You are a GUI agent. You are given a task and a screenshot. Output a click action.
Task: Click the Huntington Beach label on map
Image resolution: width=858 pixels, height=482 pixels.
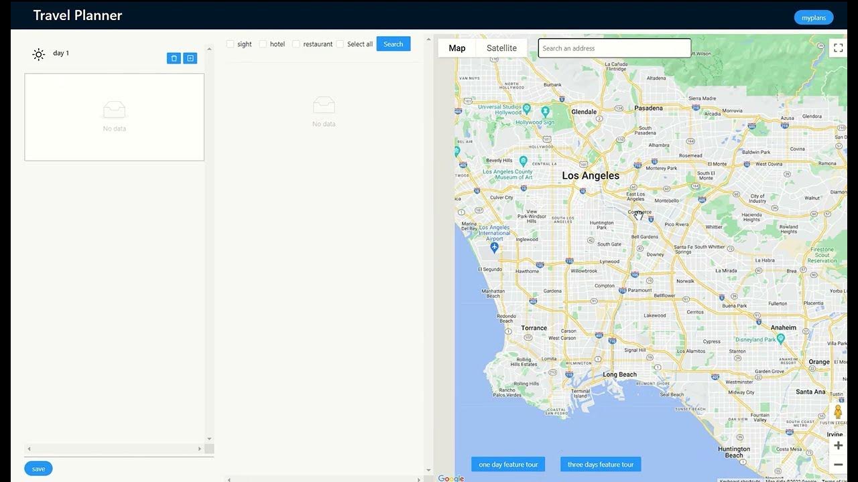734,452
